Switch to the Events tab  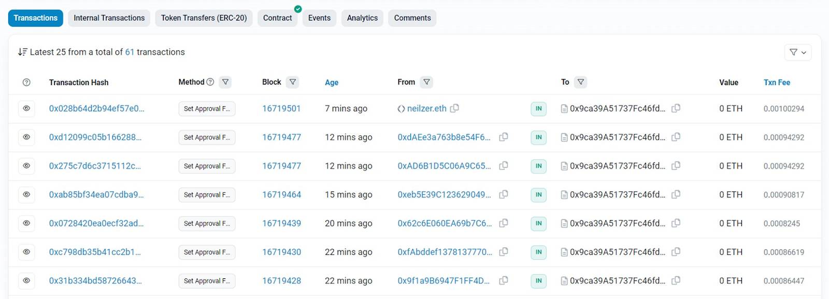319,18
